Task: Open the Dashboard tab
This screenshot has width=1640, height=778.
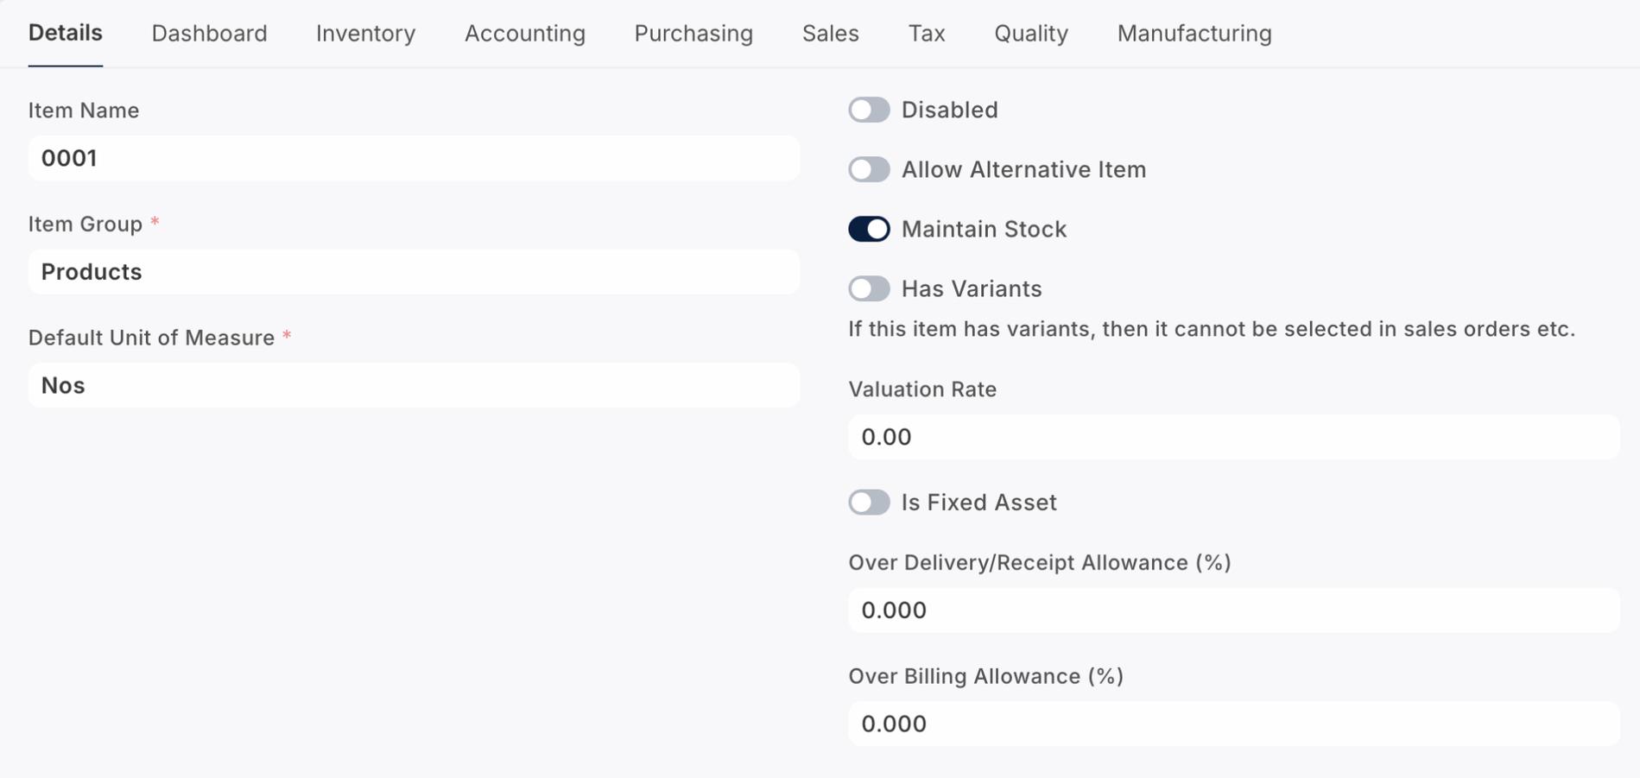Action: coord(209,33)
